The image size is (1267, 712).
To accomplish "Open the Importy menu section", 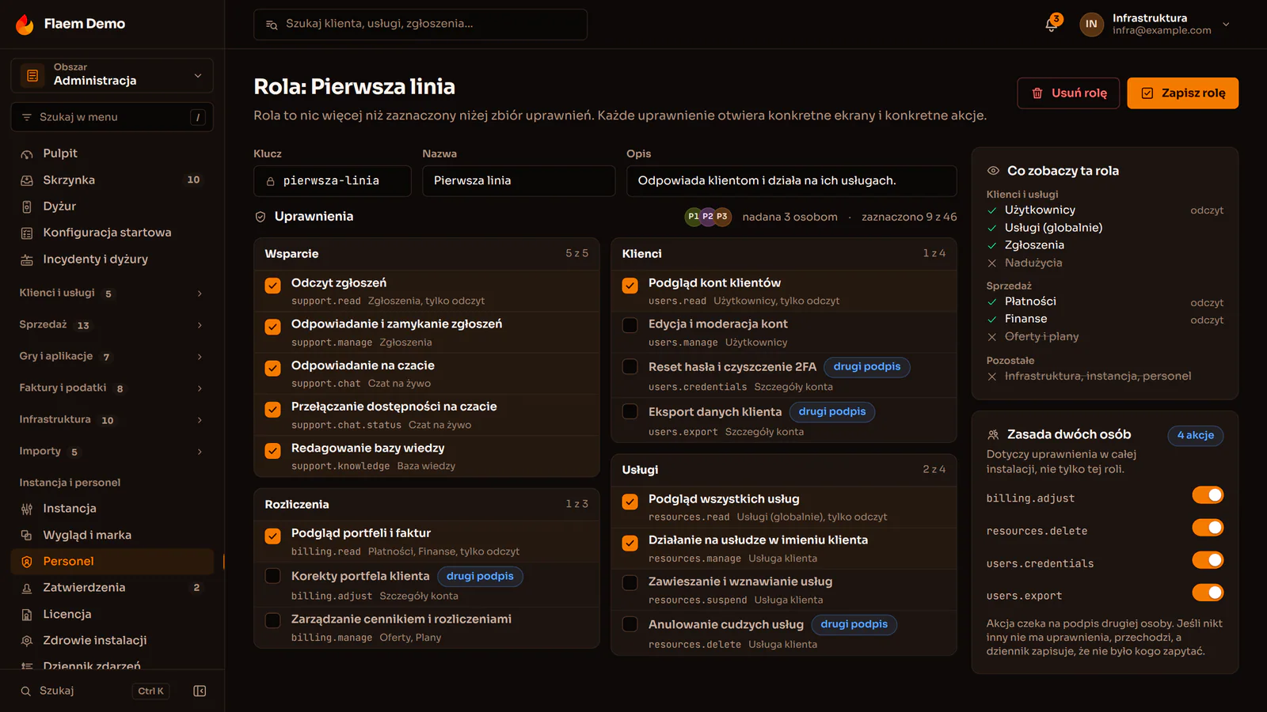I will tap(112, 452).
